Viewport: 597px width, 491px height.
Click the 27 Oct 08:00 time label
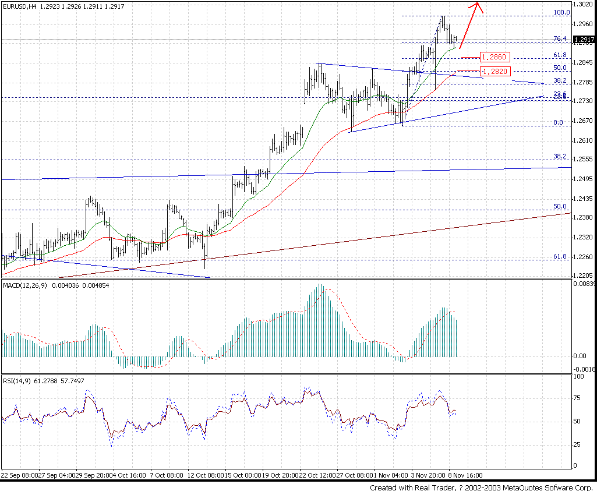355,475
